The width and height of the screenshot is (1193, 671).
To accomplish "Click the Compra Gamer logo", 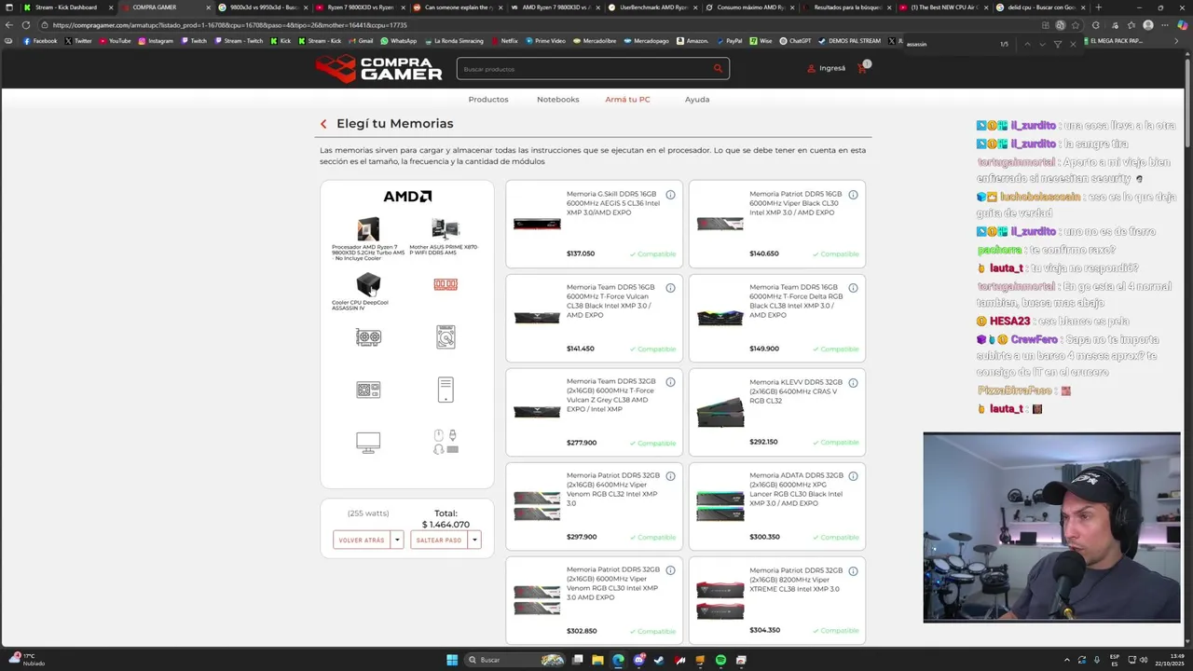I will click(378, 68).
